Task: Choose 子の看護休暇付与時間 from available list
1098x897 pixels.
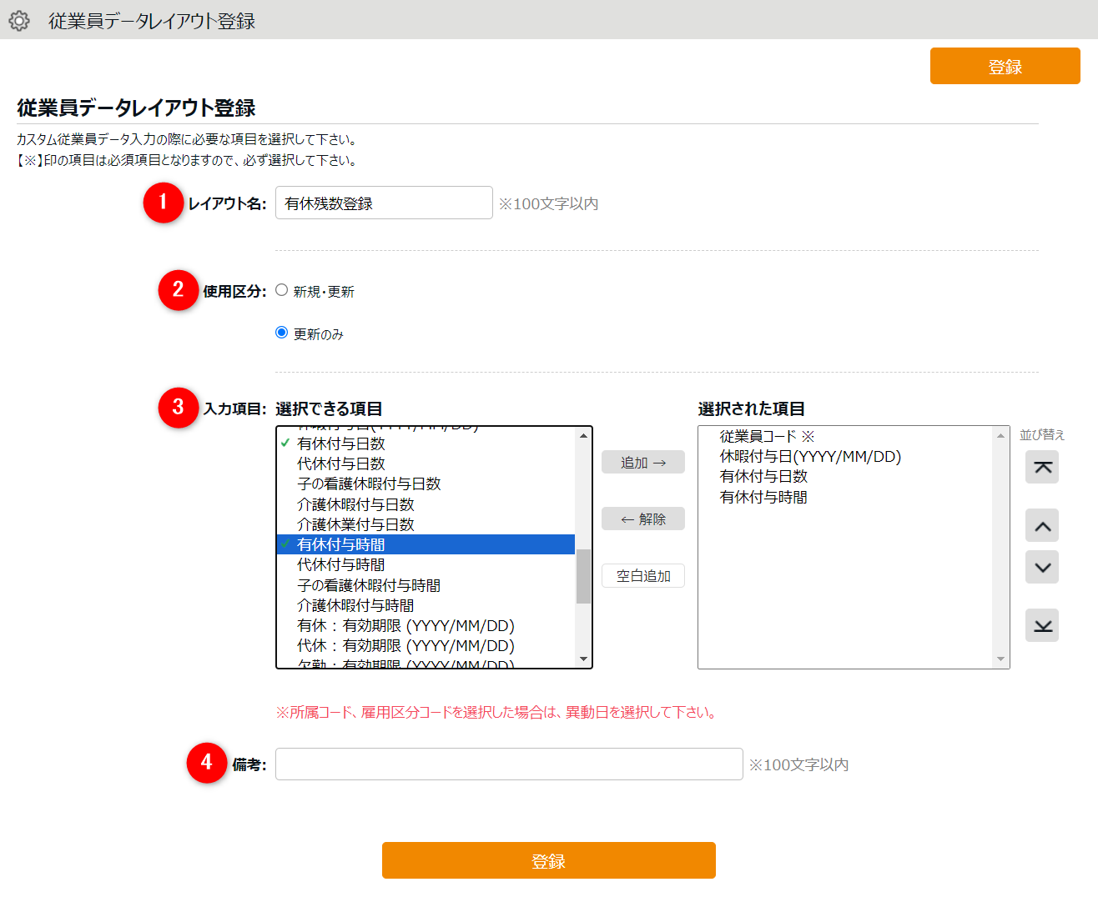Action: pyautogui.click(x=369, y=585)
